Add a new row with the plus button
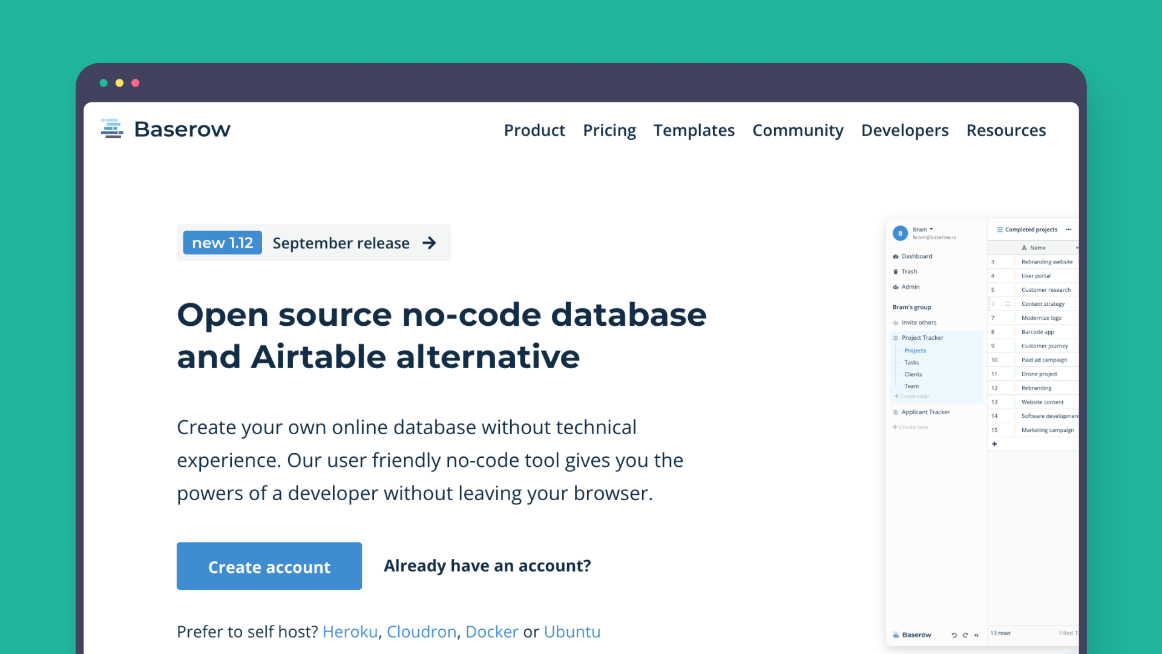This screenshot has height=654, width=1162. tap(994, 444)
